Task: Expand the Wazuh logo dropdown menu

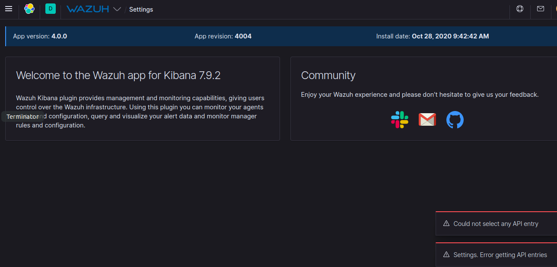Action: 116,9
